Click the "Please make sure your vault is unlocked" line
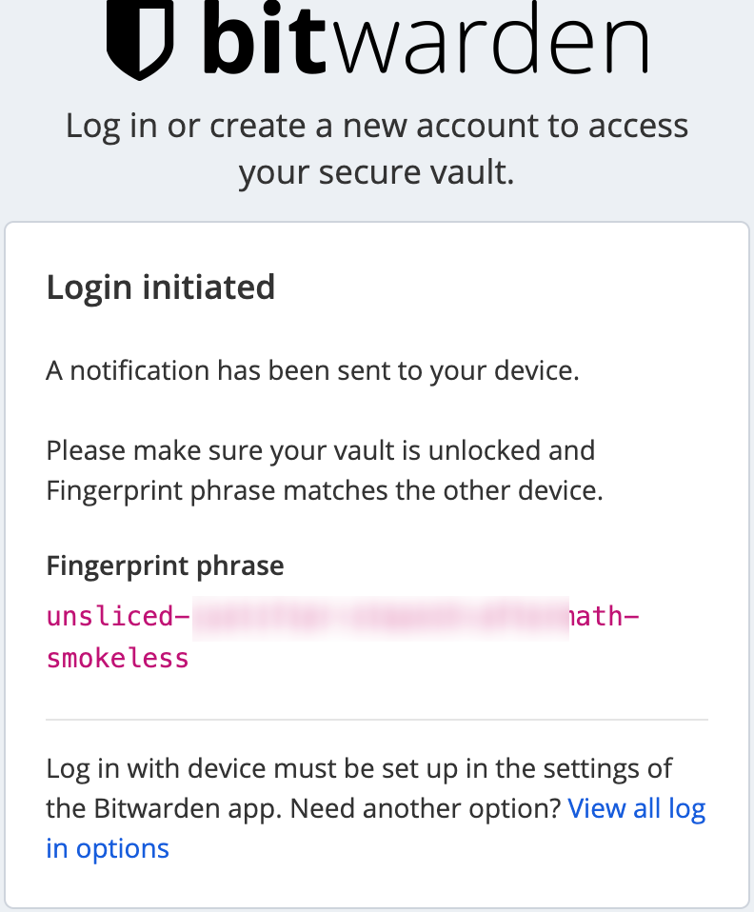Viewport: 754px width, 912px height. click(320, 449)
